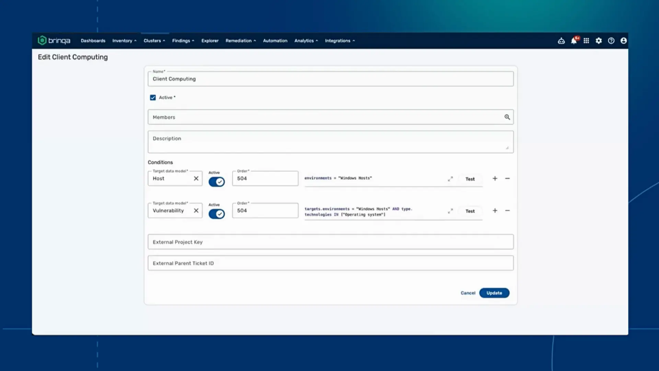Open the notifications bell
The height and width of the screenshot is (371, 659).
click(574, 41)
